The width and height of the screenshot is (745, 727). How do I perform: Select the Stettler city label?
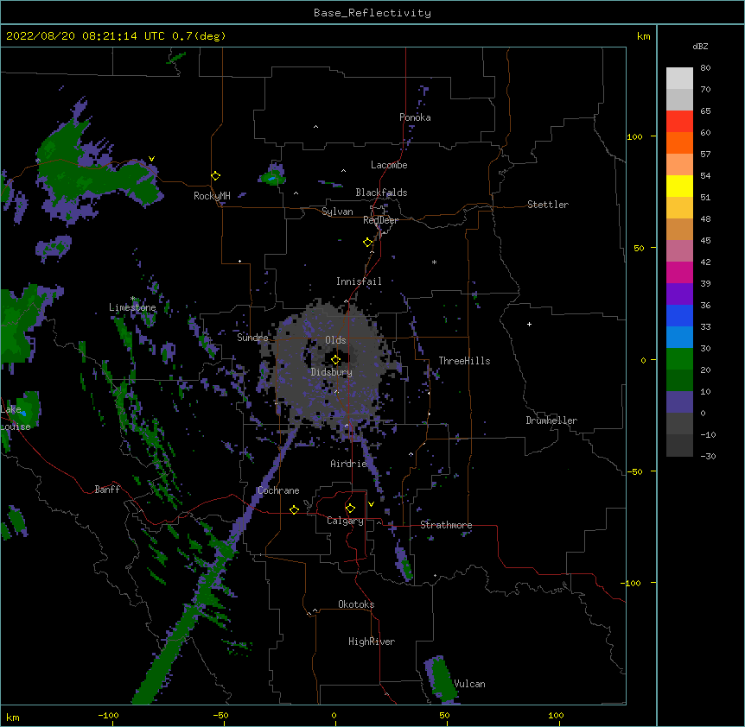[548, 205]
